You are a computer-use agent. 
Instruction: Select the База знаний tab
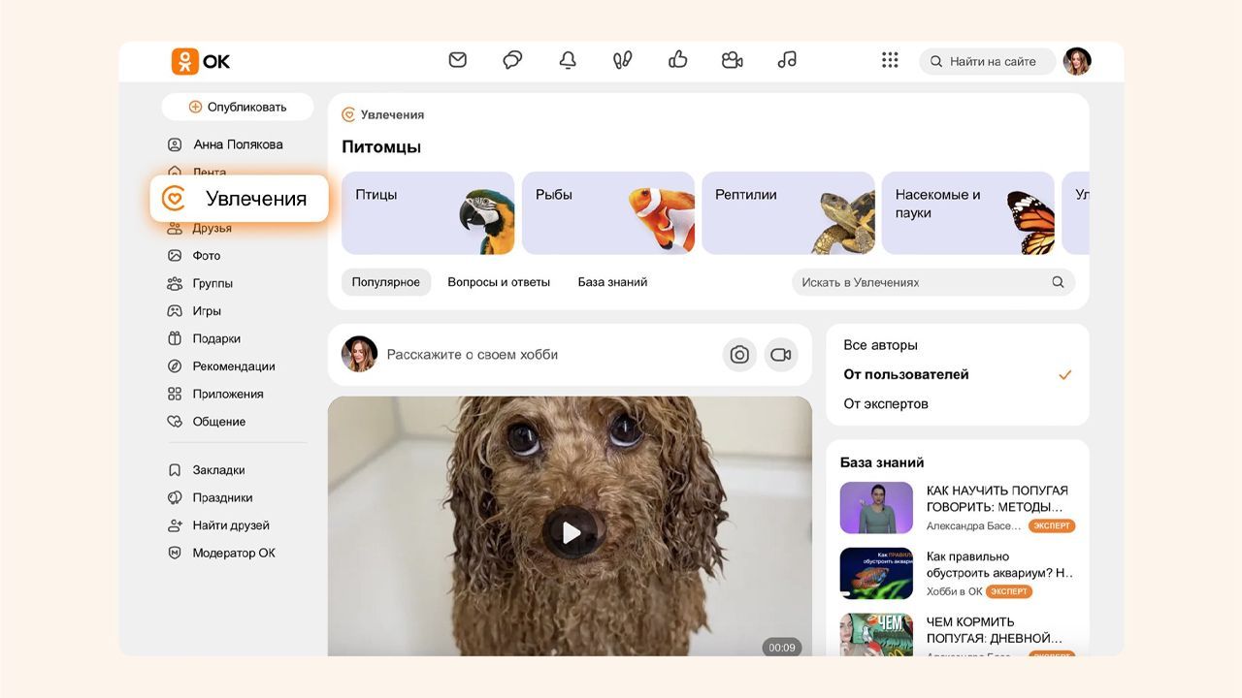612,282
